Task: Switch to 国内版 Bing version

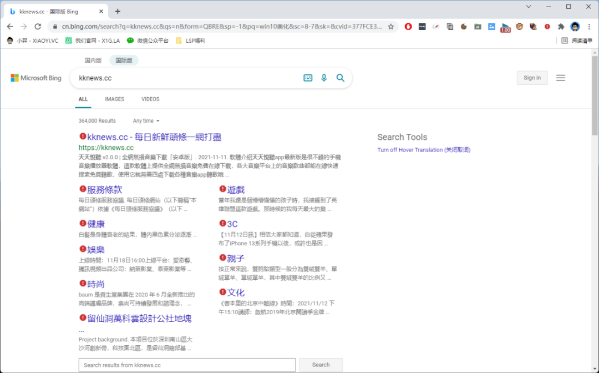Action: pos(93,61)
